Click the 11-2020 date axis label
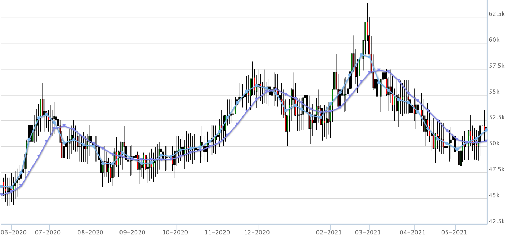This screenshot has width=507, height=239. pos(218,232)
